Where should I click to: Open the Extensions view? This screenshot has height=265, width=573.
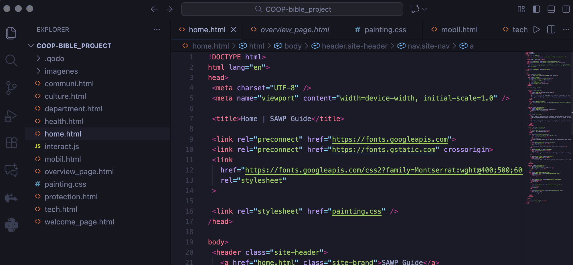tap(11, 142)
